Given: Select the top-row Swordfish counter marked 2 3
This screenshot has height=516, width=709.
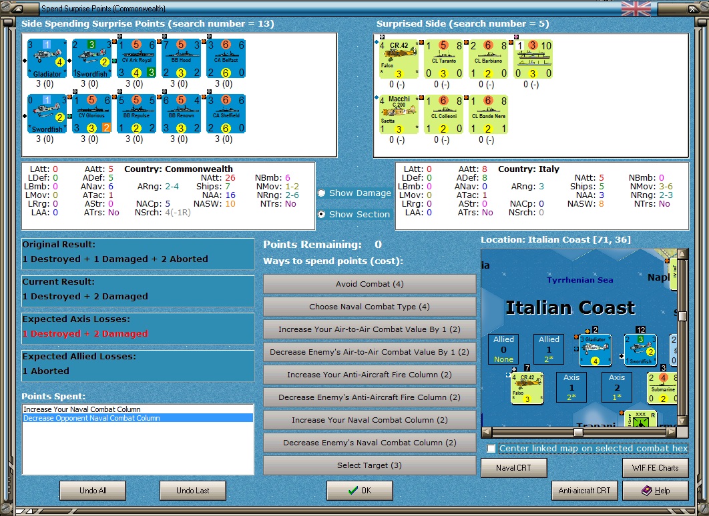Looking at the screenshot, I should [91, 58].
